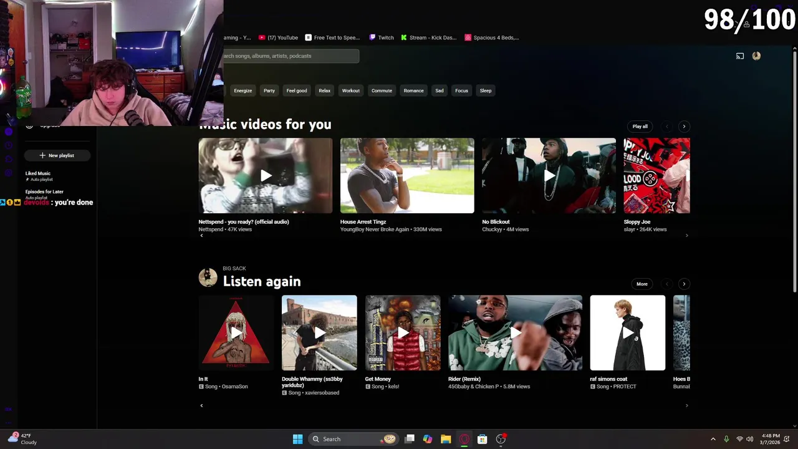Select the Party mood chip
This screenshot has width=798, height=449.
coord(269,91)
